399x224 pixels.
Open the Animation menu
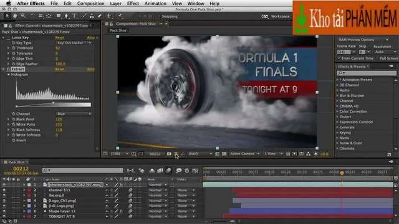[155, 3]
